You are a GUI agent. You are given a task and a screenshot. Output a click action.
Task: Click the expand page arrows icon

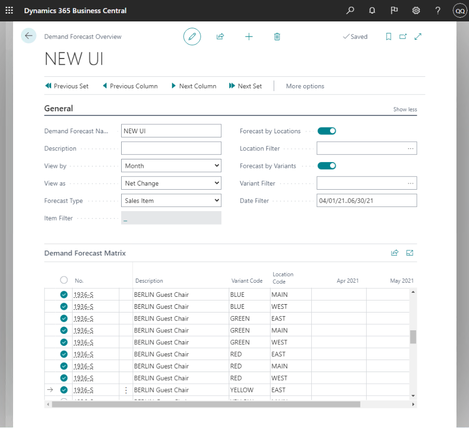[x=418, y=37]
